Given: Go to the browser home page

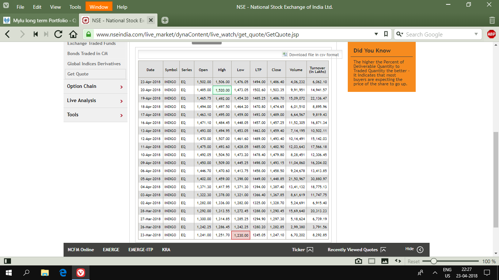Looking at the screenshot, I should point(73,34).
